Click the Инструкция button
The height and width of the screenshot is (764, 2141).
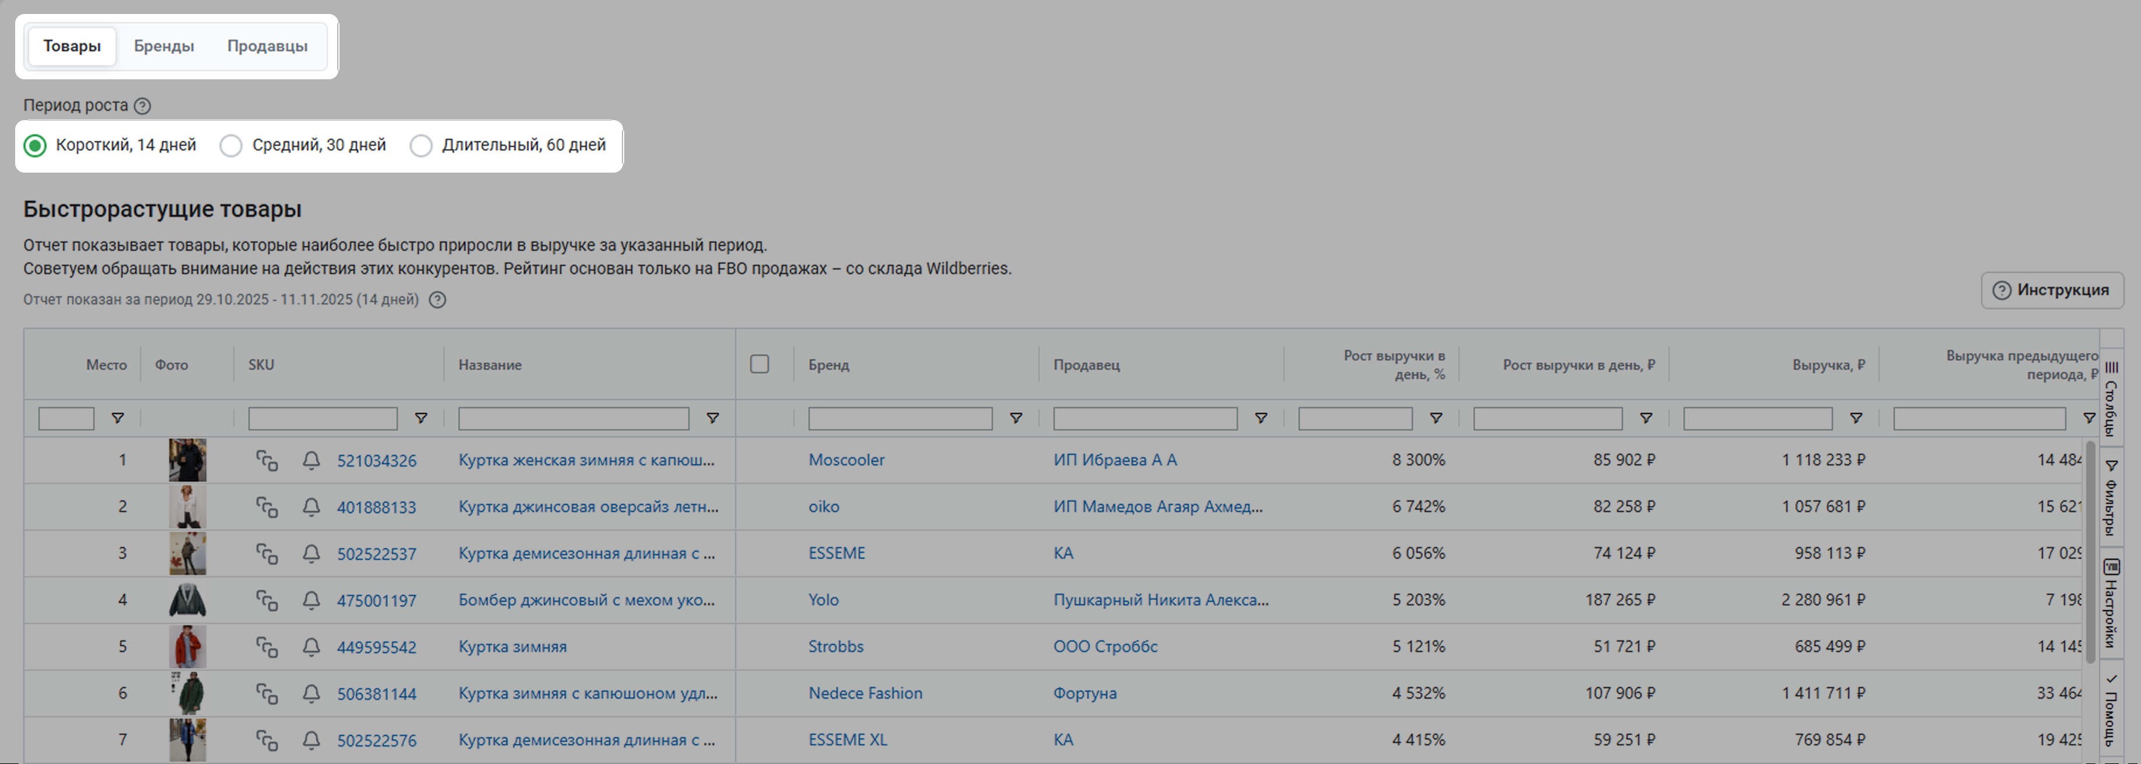(2051, 290)
